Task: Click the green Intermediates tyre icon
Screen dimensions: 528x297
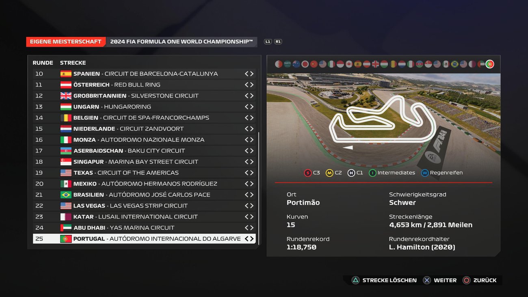Action: (372, 173)
